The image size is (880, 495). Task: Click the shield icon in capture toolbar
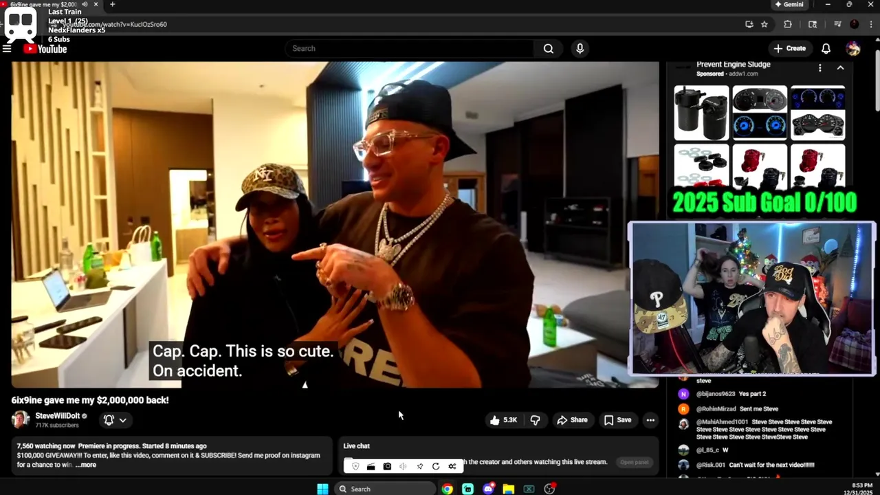355,466
